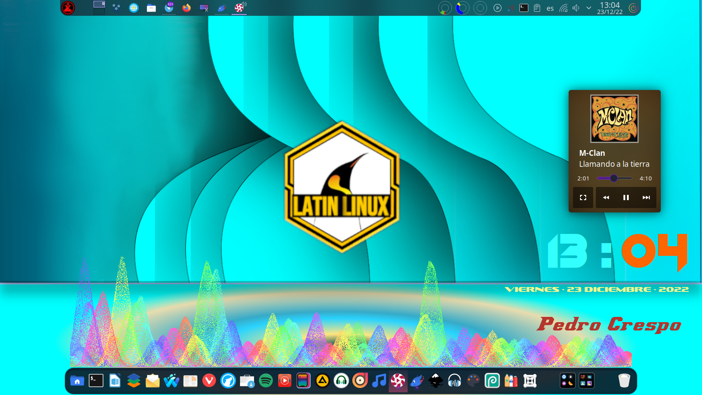Switch keyboard layout 'es'
This screenshot has width=702, height=395.
pyautogui.click(x=550, y=8)
